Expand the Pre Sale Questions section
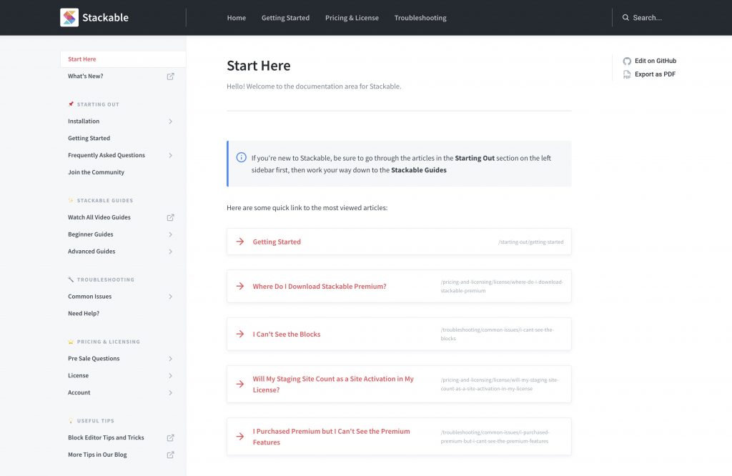 [x=171, y=358]
